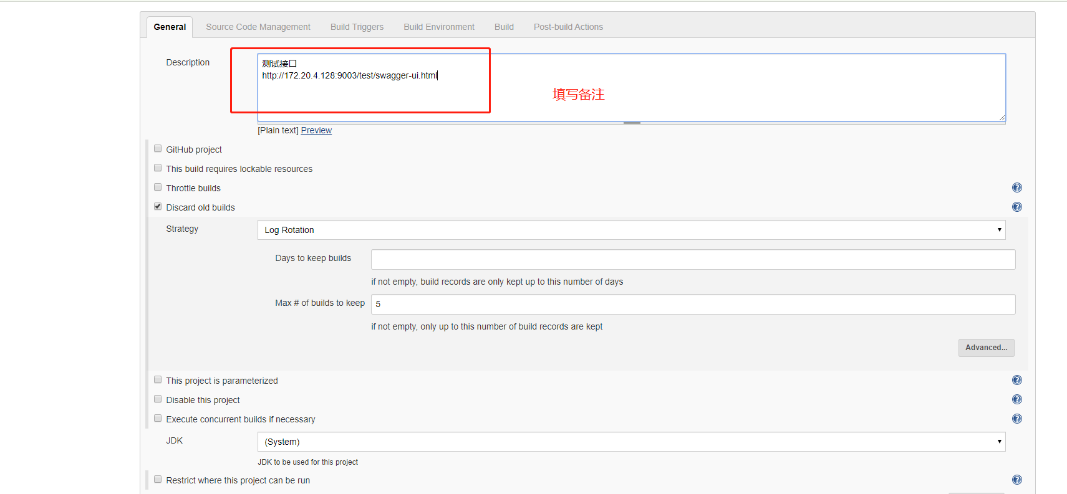Open help for This project is parameterized

[1016, 380]
